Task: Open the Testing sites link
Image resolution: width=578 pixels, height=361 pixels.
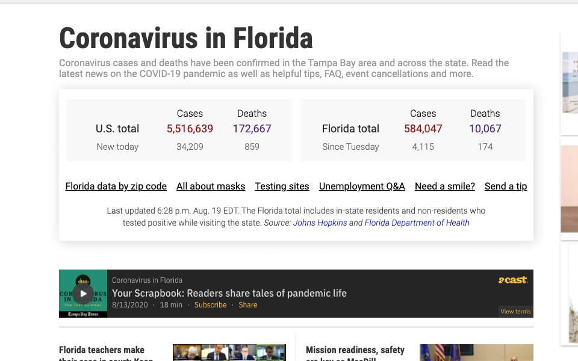Action: (282, 186)
